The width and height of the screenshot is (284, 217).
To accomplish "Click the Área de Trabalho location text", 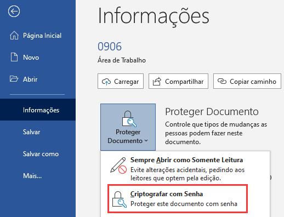I will 122,60.
